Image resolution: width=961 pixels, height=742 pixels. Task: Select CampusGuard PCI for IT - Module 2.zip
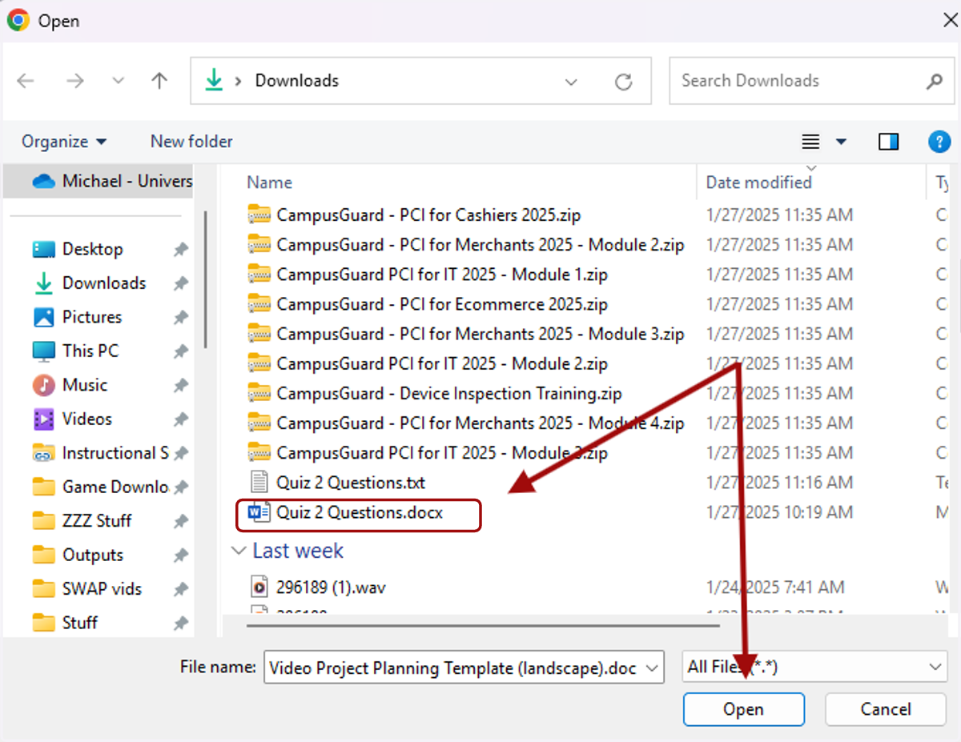pyautogui.click(x=442, y=364)
